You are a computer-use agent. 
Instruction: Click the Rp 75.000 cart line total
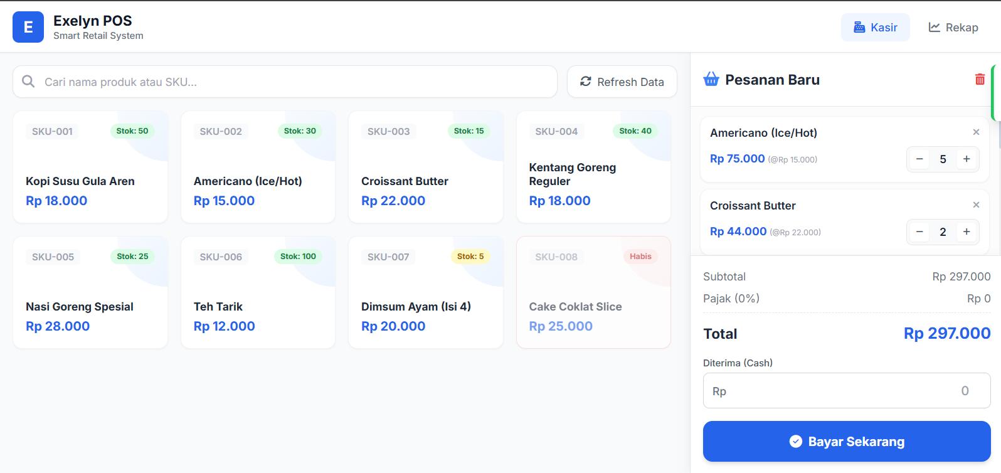click(x=738, y=159)
